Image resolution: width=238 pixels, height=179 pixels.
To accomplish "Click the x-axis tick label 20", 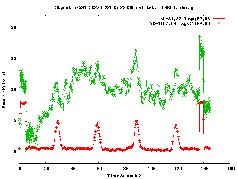I will [46, 169].
